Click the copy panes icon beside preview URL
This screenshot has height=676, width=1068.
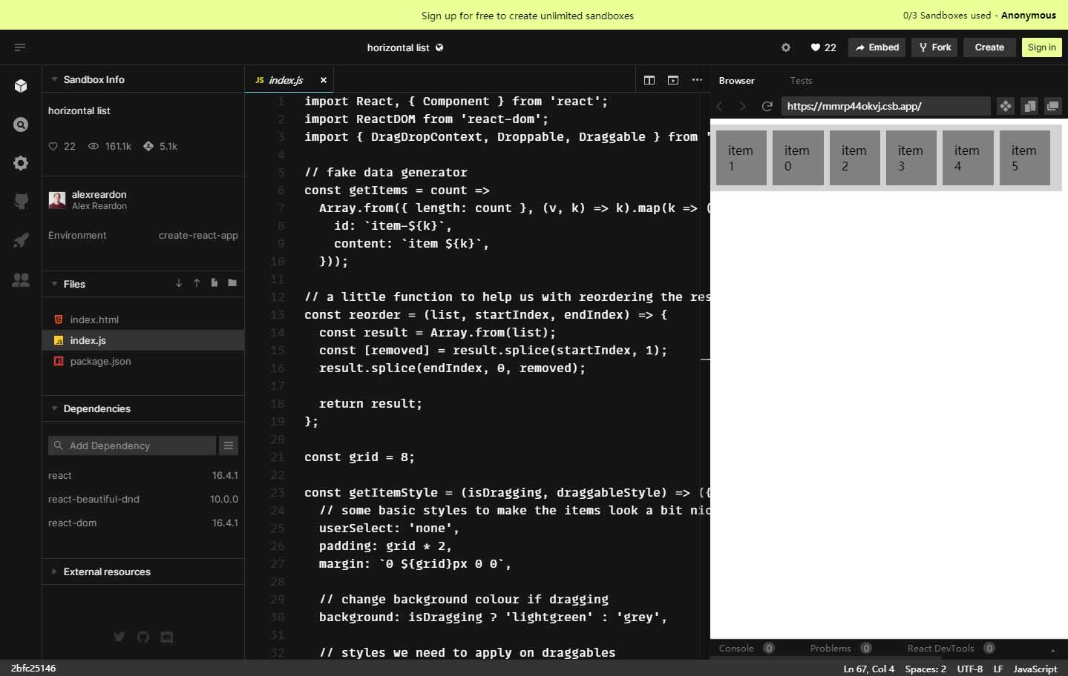click(x=1029, y=106)
